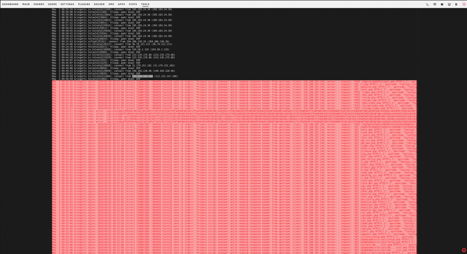Click error line requesting /forum/index.php
The width and height of the screenshot is (467, 254).
235,106
